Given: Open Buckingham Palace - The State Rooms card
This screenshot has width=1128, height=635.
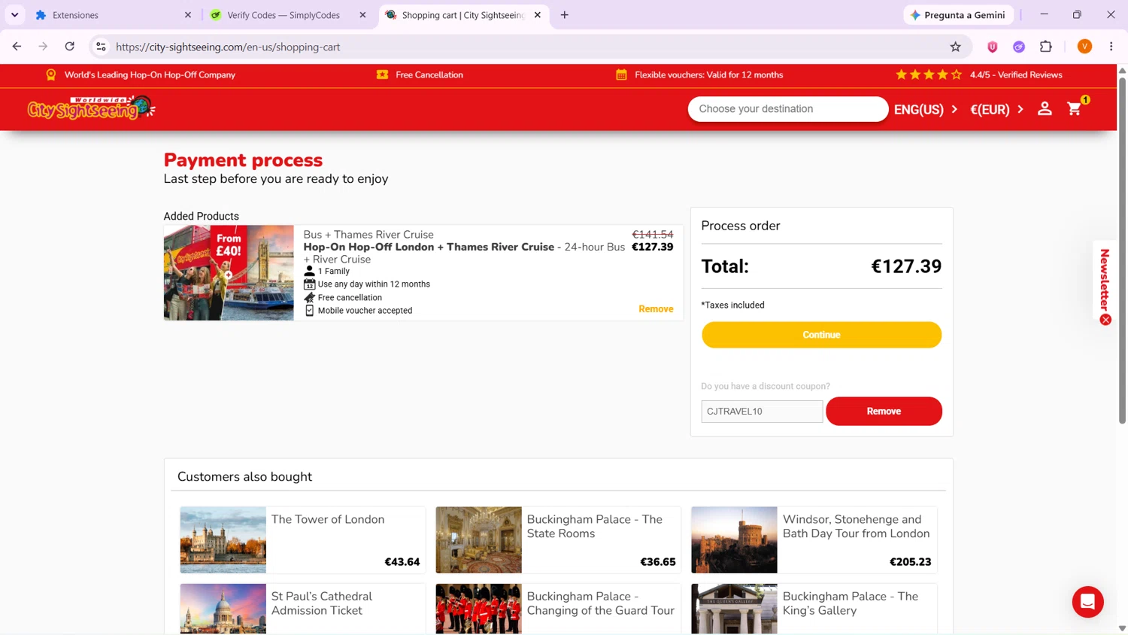Looking at the screenshot, I should point(558,540).
